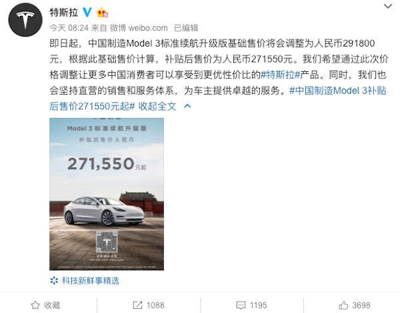
Task: Toggle 收藏 to favorite this post
Action: point(45,305)
